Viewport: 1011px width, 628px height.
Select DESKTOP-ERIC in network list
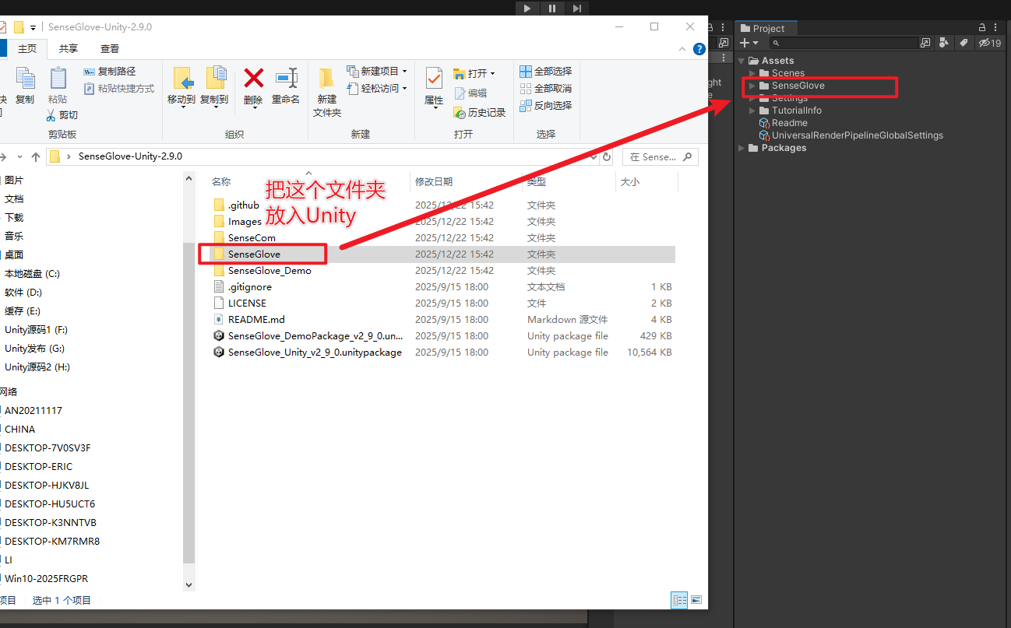click(x=38, y=466)
